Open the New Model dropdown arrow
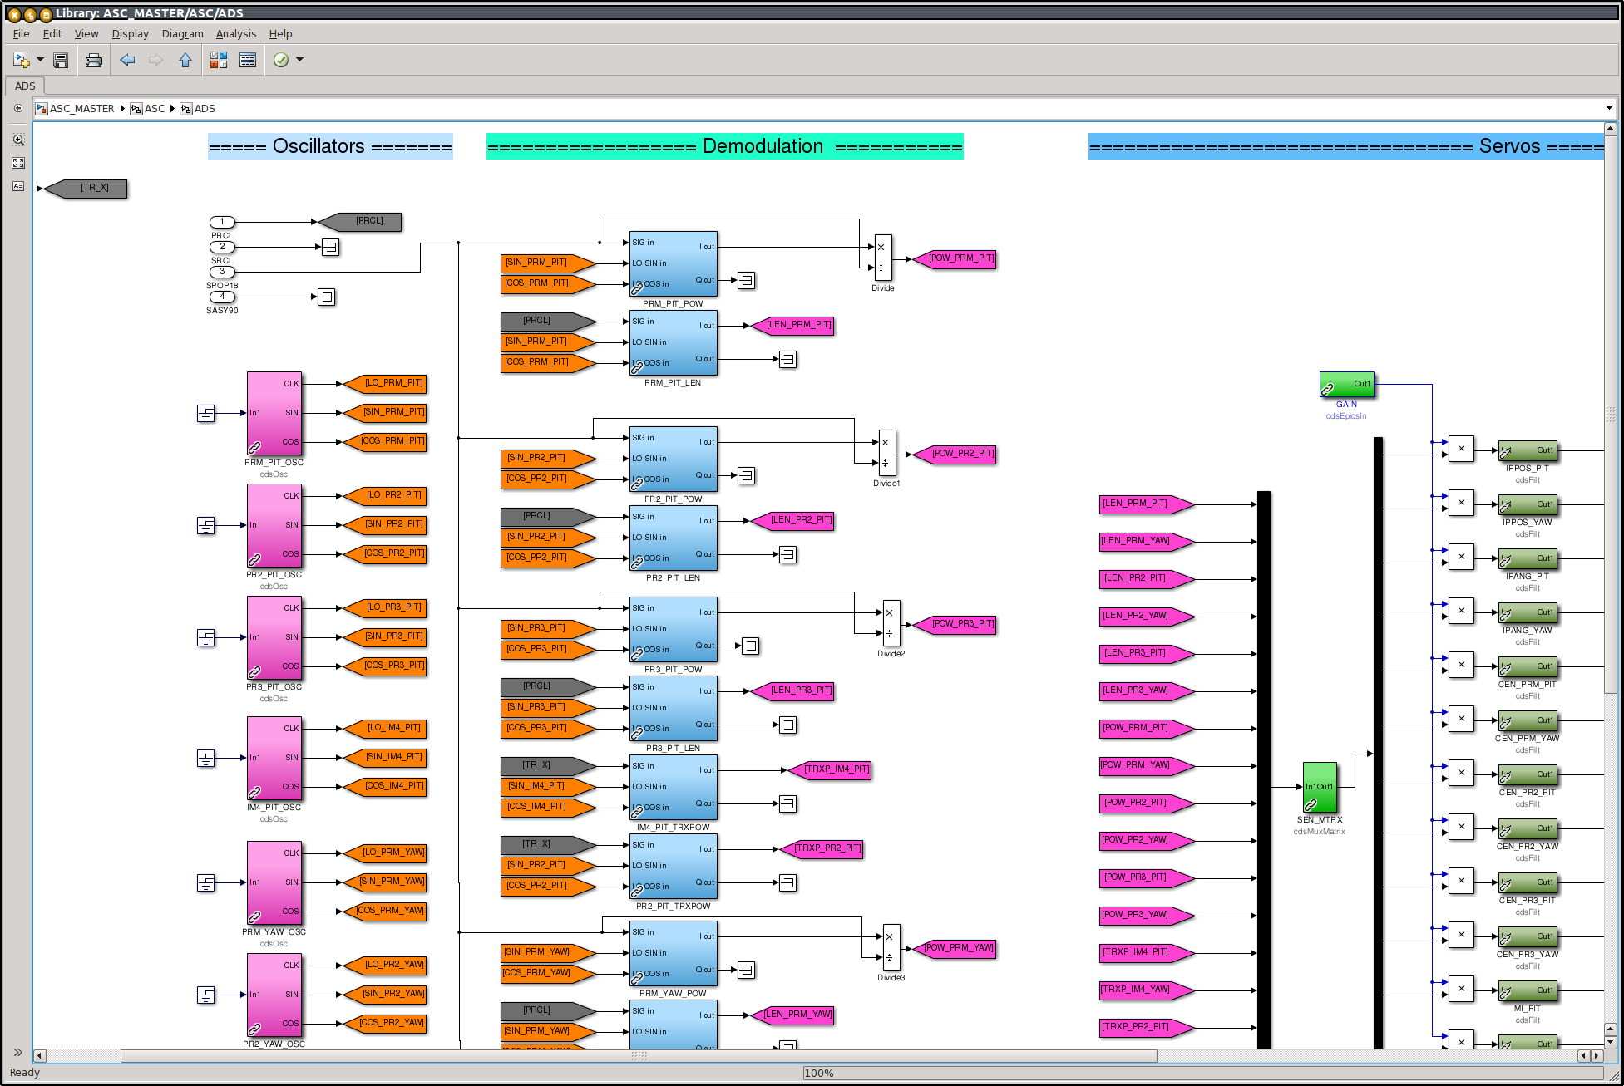The width and height of the screenshot is (1624, 1086). pos(40,60)
